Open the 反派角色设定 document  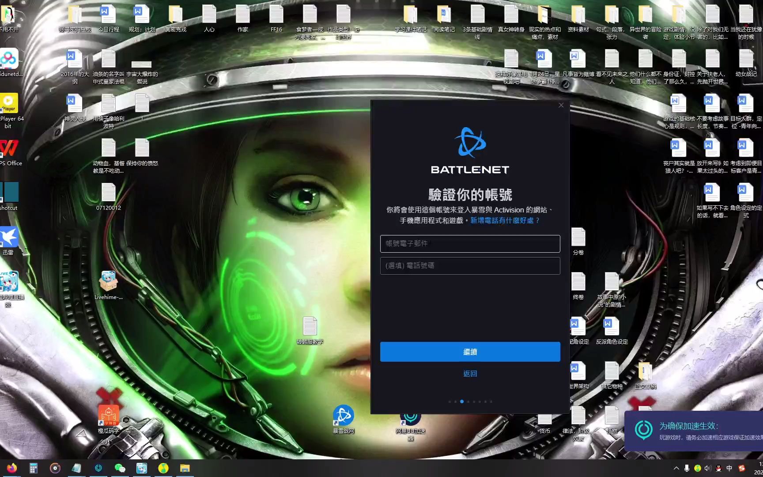612,330
